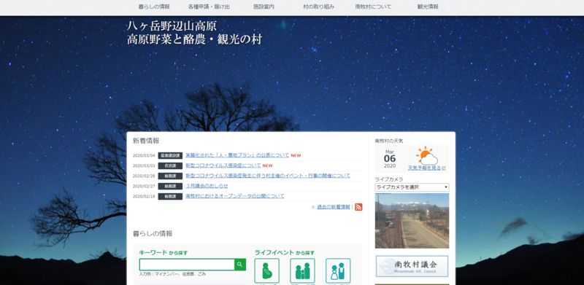
Task: View 過去の新着情報 archive link
Action: [334, 207]
